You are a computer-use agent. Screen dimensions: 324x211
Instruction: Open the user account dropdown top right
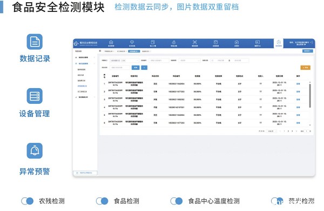pos(300,43)
